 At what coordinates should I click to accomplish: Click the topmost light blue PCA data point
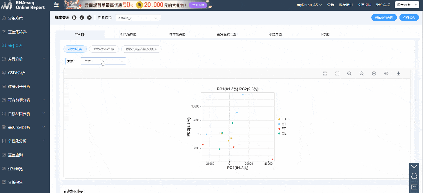pos(243,95)
